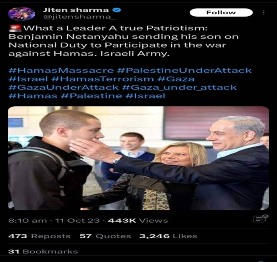Open the Jiten sharma display name
The height and width of the screenshot is (262, 277).
pyautogui.click(x=76, y=10)
